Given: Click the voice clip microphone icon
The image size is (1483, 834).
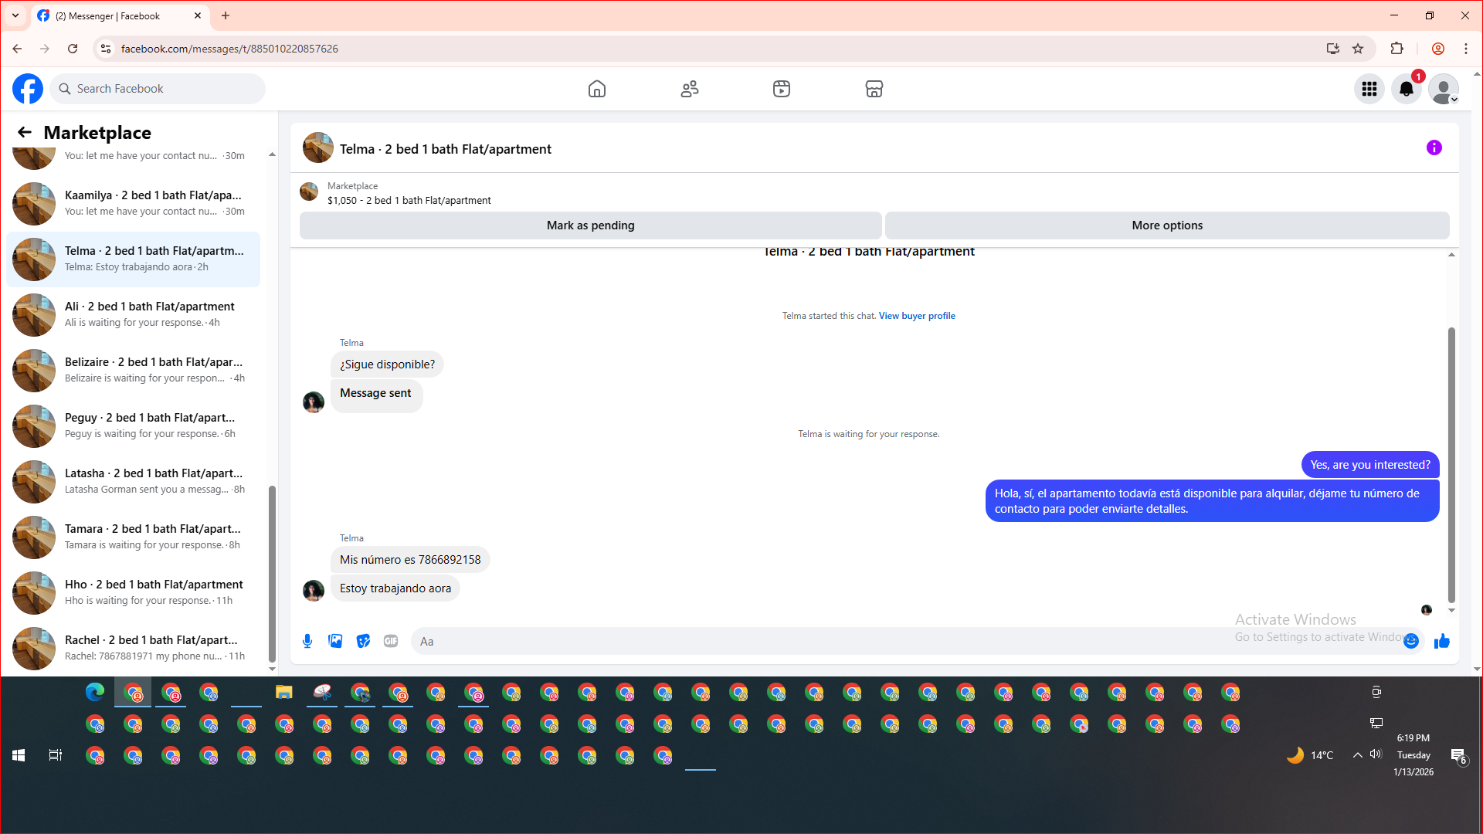Looking at the screenshot, I should [x=307, y=641].
